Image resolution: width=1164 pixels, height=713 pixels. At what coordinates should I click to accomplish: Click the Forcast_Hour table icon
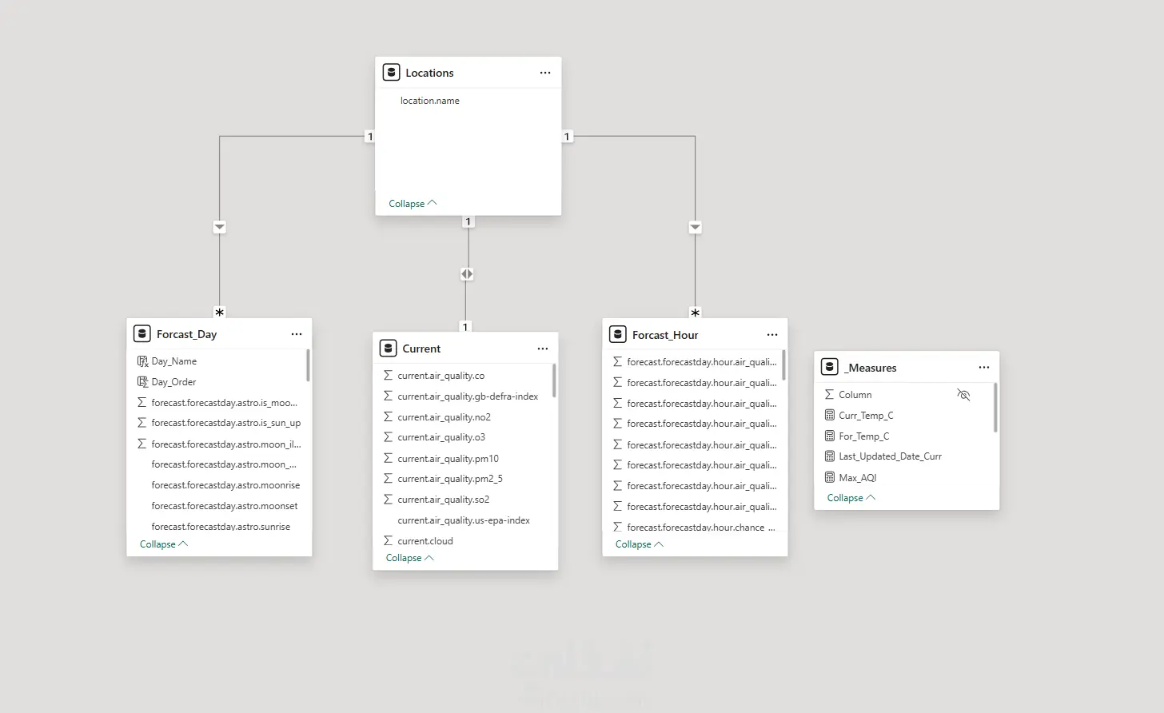[x=618, y=334]
